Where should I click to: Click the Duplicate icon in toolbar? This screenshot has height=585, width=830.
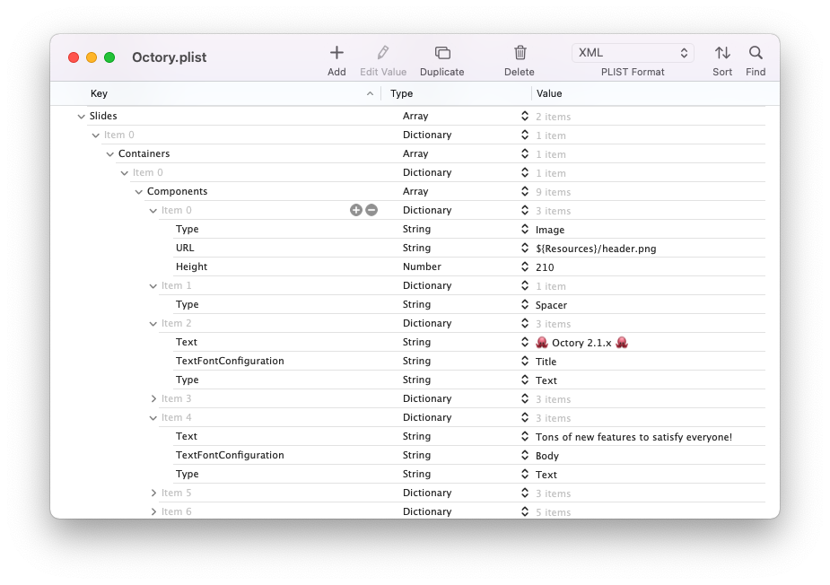(x=442, y=52)
